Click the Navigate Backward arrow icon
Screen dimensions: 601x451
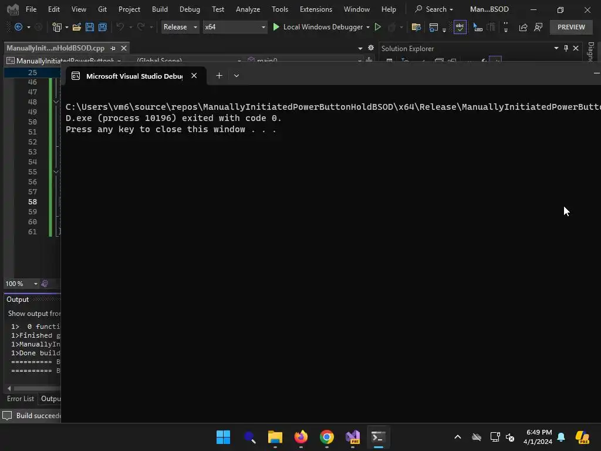(x=18, y=27)
